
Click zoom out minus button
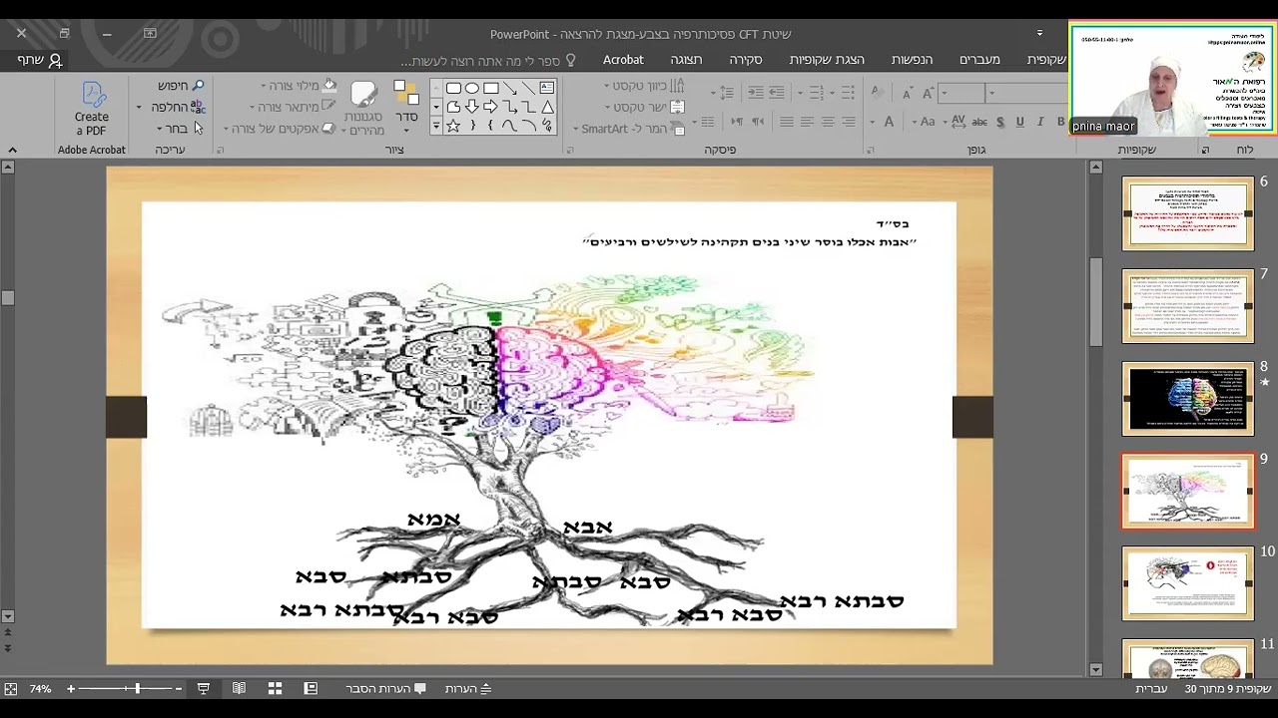click(x=179, y=689)
